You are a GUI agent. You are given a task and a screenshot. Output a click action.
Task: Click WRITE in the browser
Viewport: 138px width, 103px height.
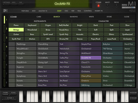tap(91, 17)
